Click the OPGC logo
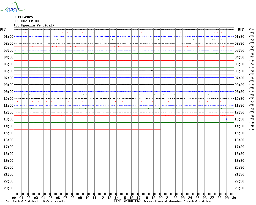Viewport: 256px width, 205px height. pos(13,6)
